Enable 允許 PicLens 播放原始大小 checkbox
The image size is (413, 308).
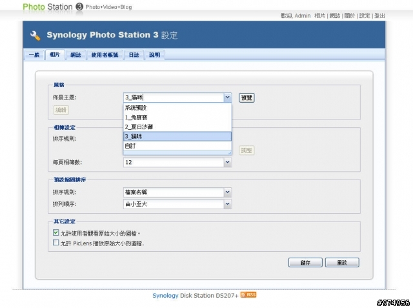[x=55, y=242]
